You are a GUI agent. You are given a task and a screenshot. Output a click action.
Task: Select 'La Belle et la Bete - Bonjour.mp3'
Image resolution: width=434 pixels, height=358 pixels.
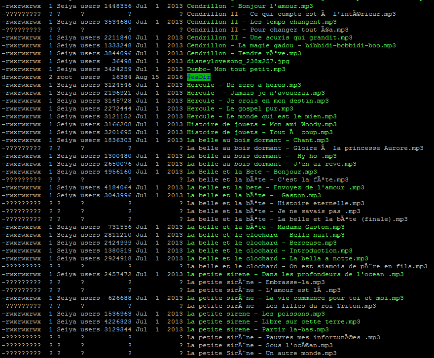(252, 172)
